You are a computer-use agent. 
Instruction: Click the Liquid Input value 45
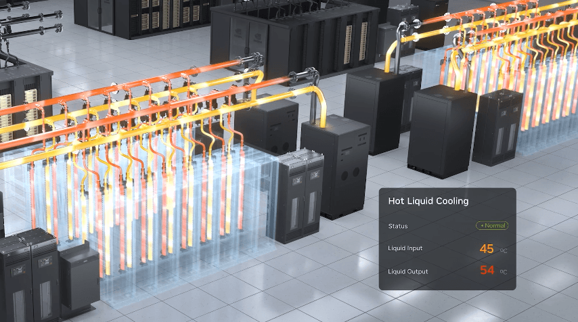[487, 249]
